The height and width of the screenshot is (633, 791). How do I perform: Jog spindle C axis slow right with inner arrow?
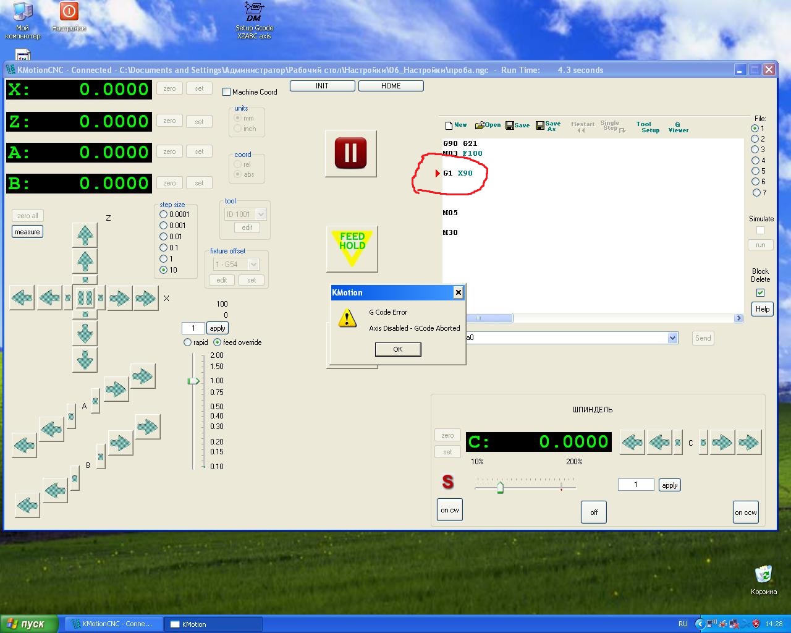click(x=722, y=443)
